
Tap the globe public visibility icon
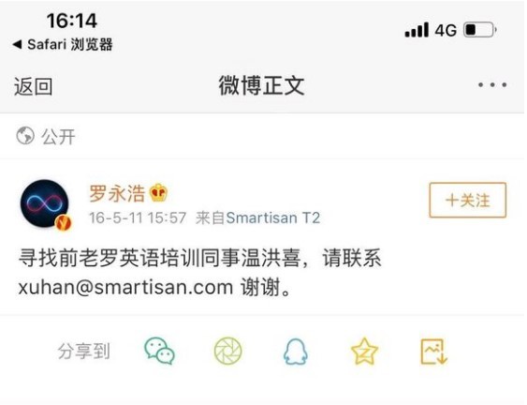[x=25, y=136]
